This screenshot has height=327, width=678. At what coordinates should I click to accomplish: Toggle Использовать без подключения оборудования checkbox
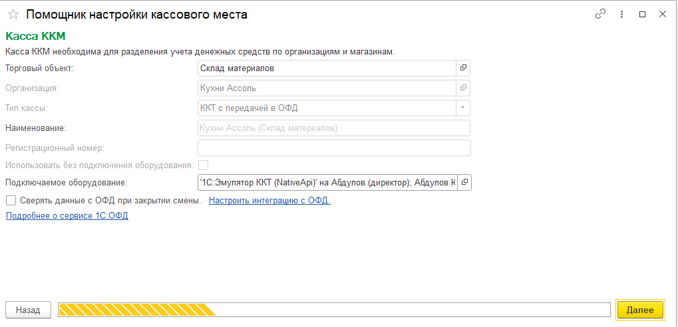click(x=203, y=165)
